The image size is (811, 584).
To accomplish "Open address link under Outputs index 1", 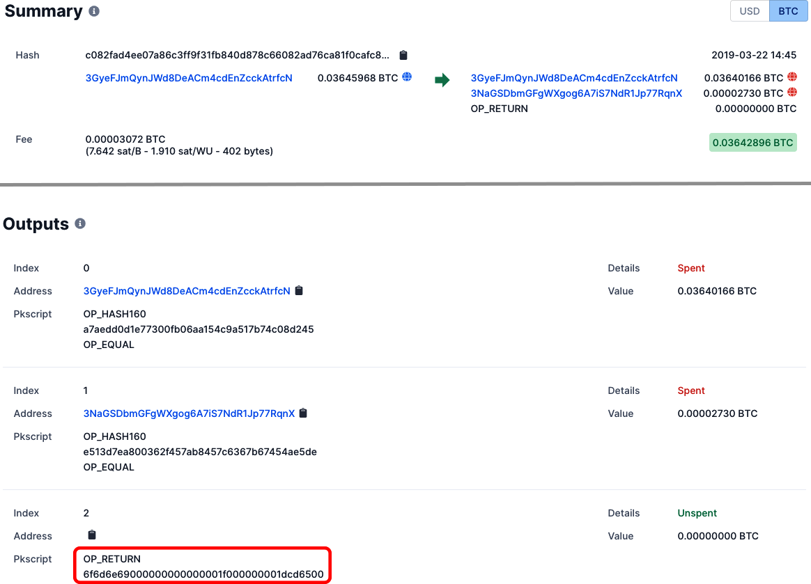I will [189, 413].
